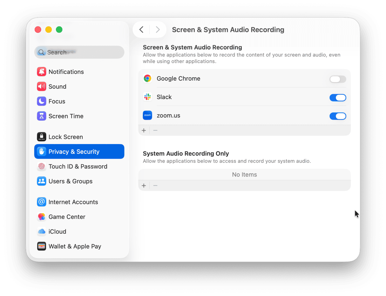Open iCloud settings pane
The width and height of the screenshot is (386, 296).
pyautogui.click(x=57, y=232)
